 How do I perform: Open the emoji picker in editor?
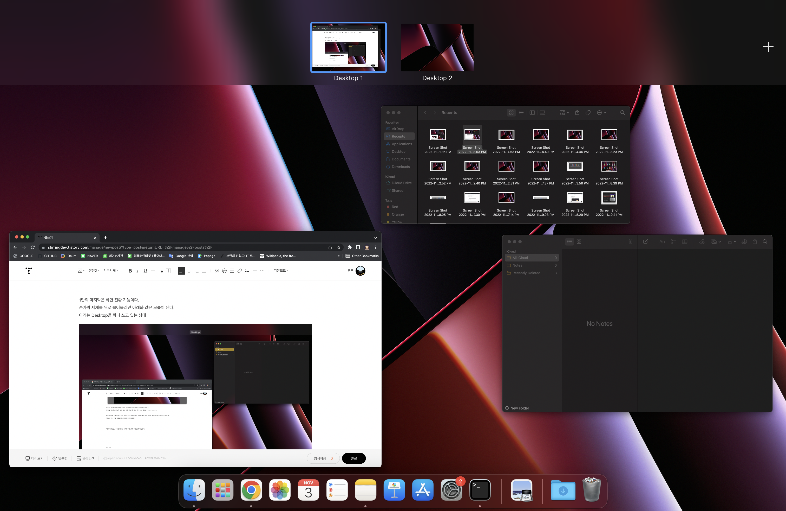(224, 271)
